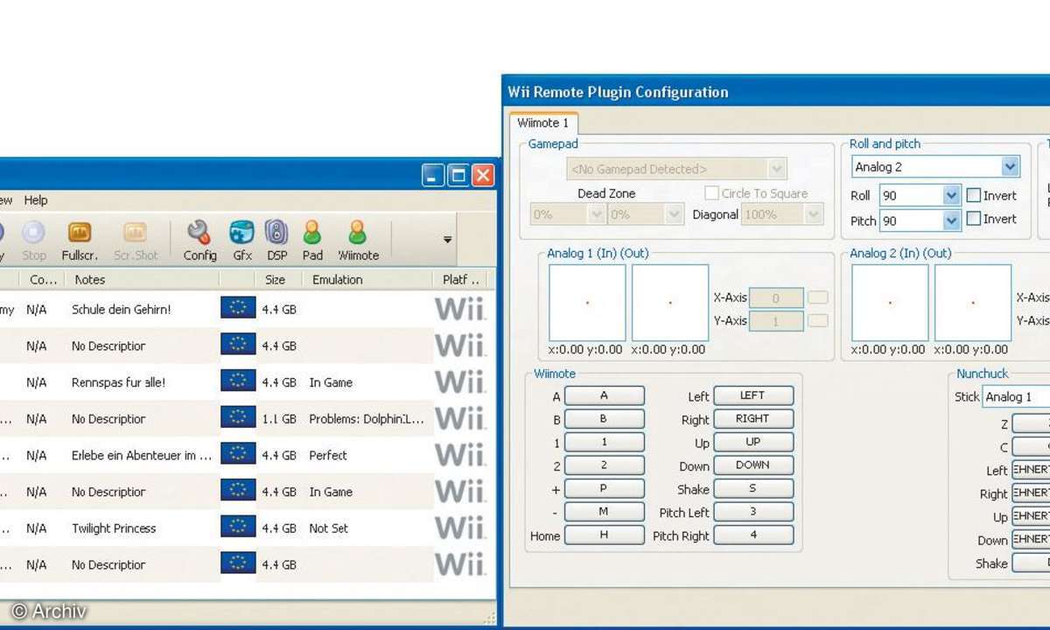Viewport: 1050px width, 630px height.
Task: Click the RIGHT direction mapping button
Action: point(753,419)
